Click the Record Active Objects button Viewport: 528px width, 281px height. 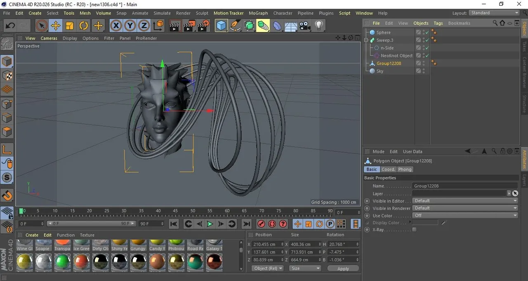pos(261,224)
